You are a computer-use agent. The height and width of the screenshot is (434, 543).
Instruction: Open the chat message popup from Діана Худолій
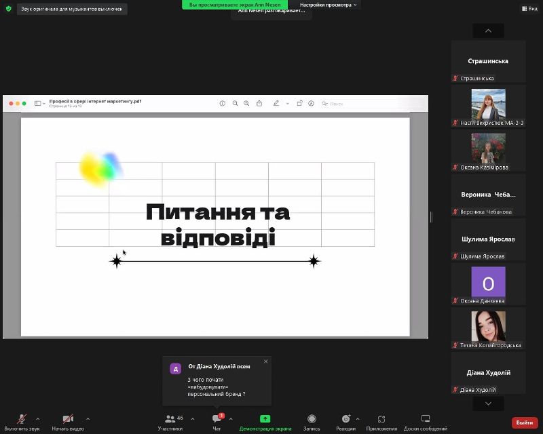(217, 380)
